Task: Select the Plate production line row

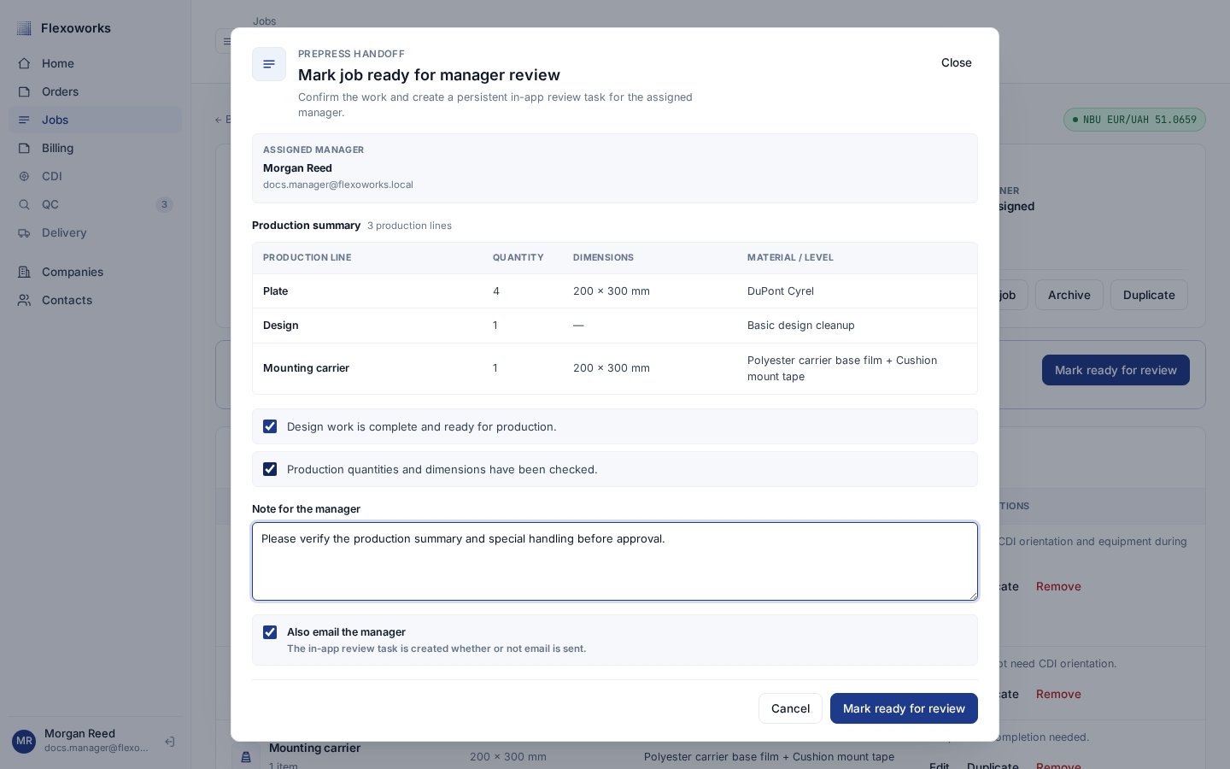Action: (x=615, y=291)
